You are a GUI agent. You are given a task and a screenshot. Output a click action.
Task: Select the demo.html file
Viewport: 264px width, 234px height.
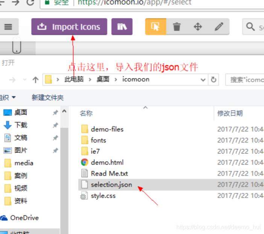(x=102, y=162)
